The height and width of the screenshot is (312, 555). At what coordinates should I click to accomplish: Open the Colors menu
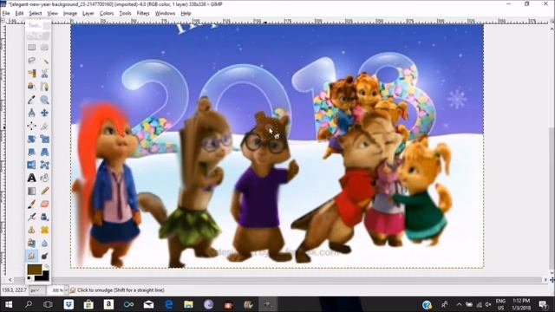[107, 14]
